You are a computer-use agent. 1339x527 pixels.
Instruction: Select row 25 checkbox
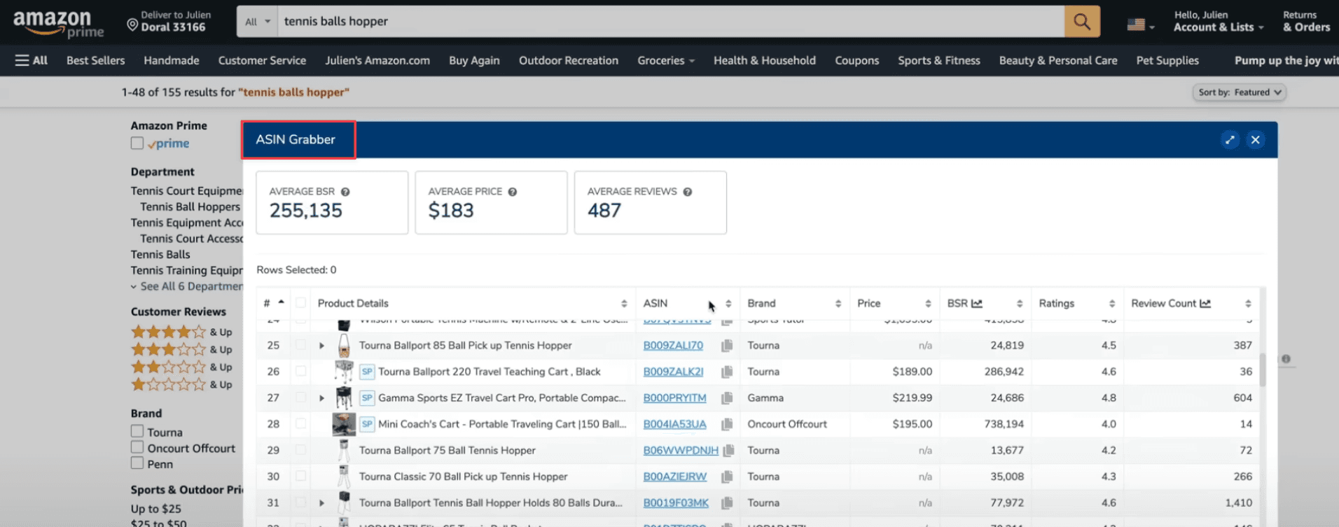(300, 345)
